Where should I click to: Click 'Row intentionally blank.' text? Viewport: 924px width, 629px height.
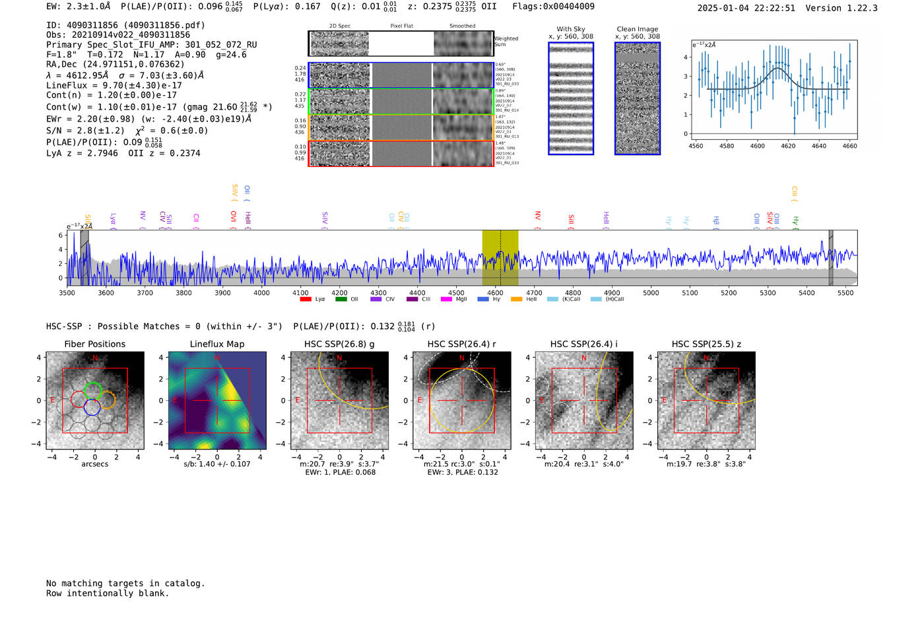[108, 593]
